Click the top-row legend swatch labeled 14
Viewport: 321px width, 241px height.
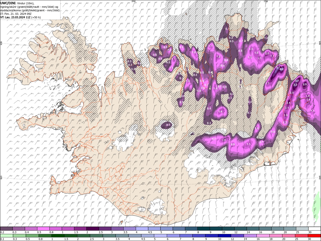pos(253,229)
